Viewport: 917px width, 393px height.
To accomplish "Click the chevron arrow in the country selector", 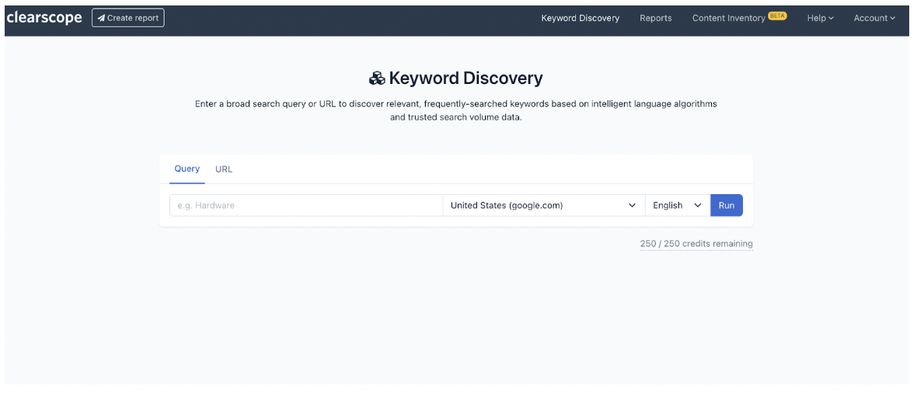I will click(x=632, y=205).
